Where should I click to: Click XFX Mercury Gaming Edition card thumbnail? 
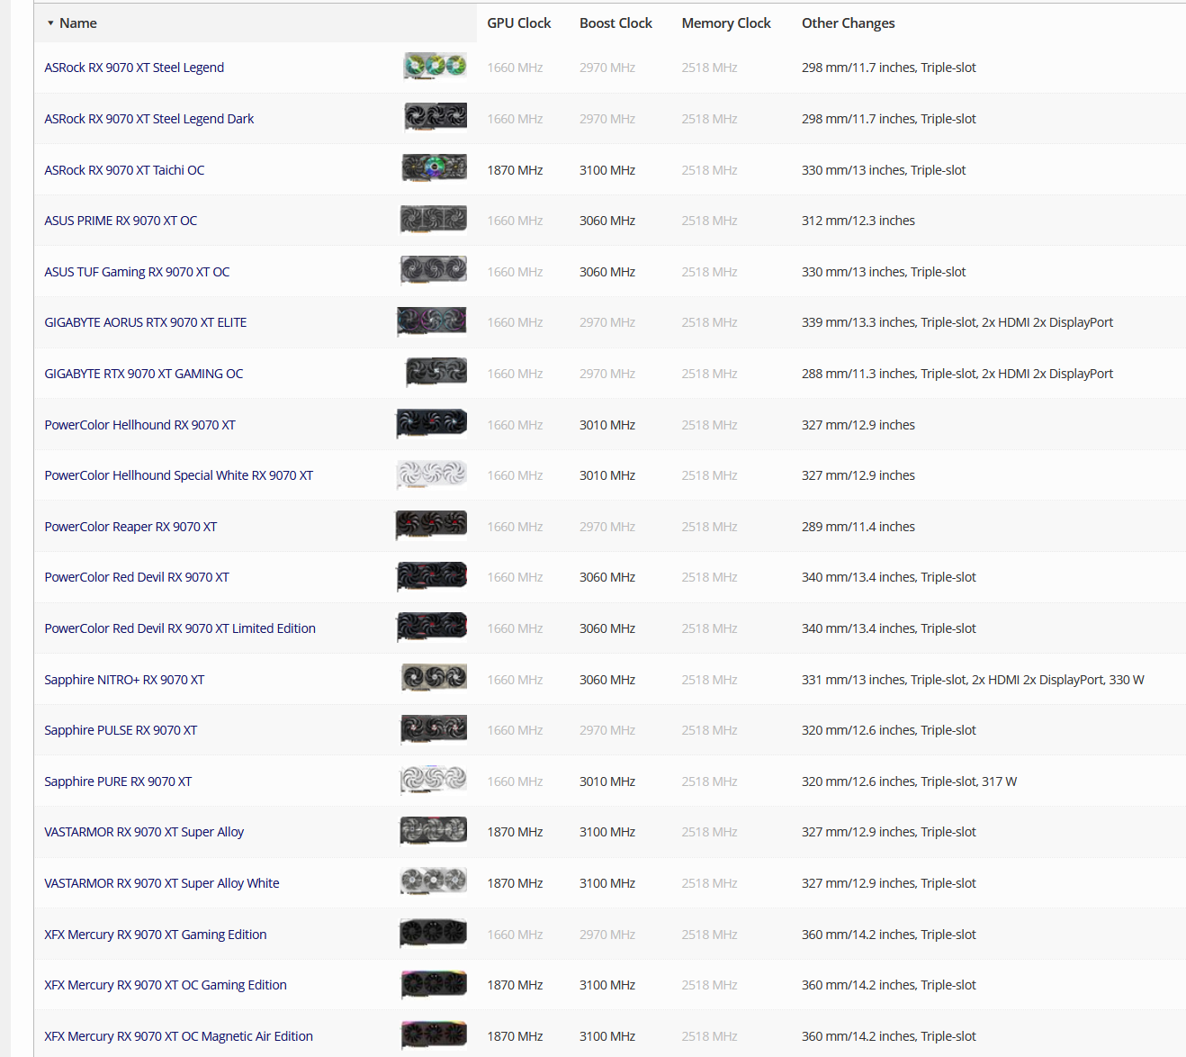coord(434,933)
